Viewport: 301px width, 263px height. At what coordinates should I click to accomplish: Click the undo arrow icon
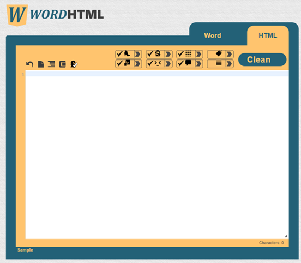[x=29, y=64]
